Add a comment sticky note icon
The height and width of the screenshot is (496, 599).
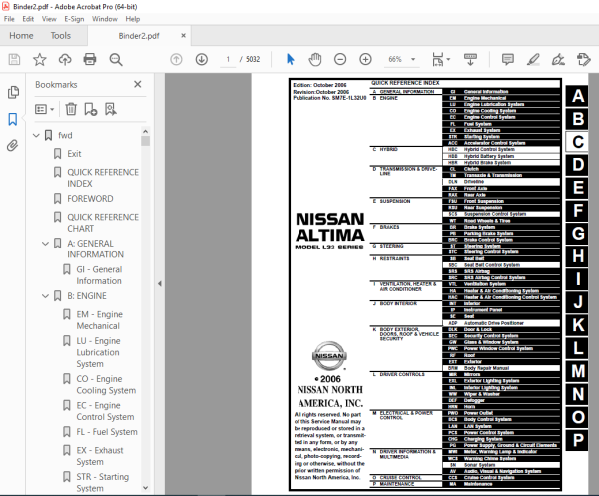(x=508, y=59)
